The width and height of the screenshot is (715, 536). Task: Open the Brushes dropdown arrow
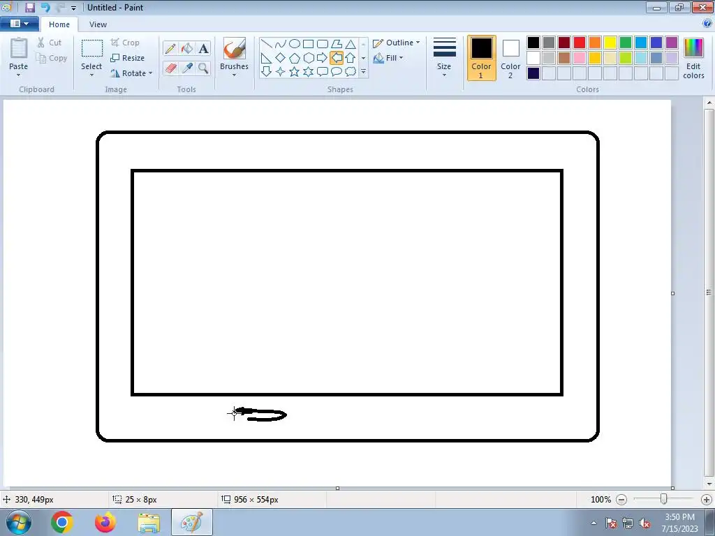click(x=234, y=75)
